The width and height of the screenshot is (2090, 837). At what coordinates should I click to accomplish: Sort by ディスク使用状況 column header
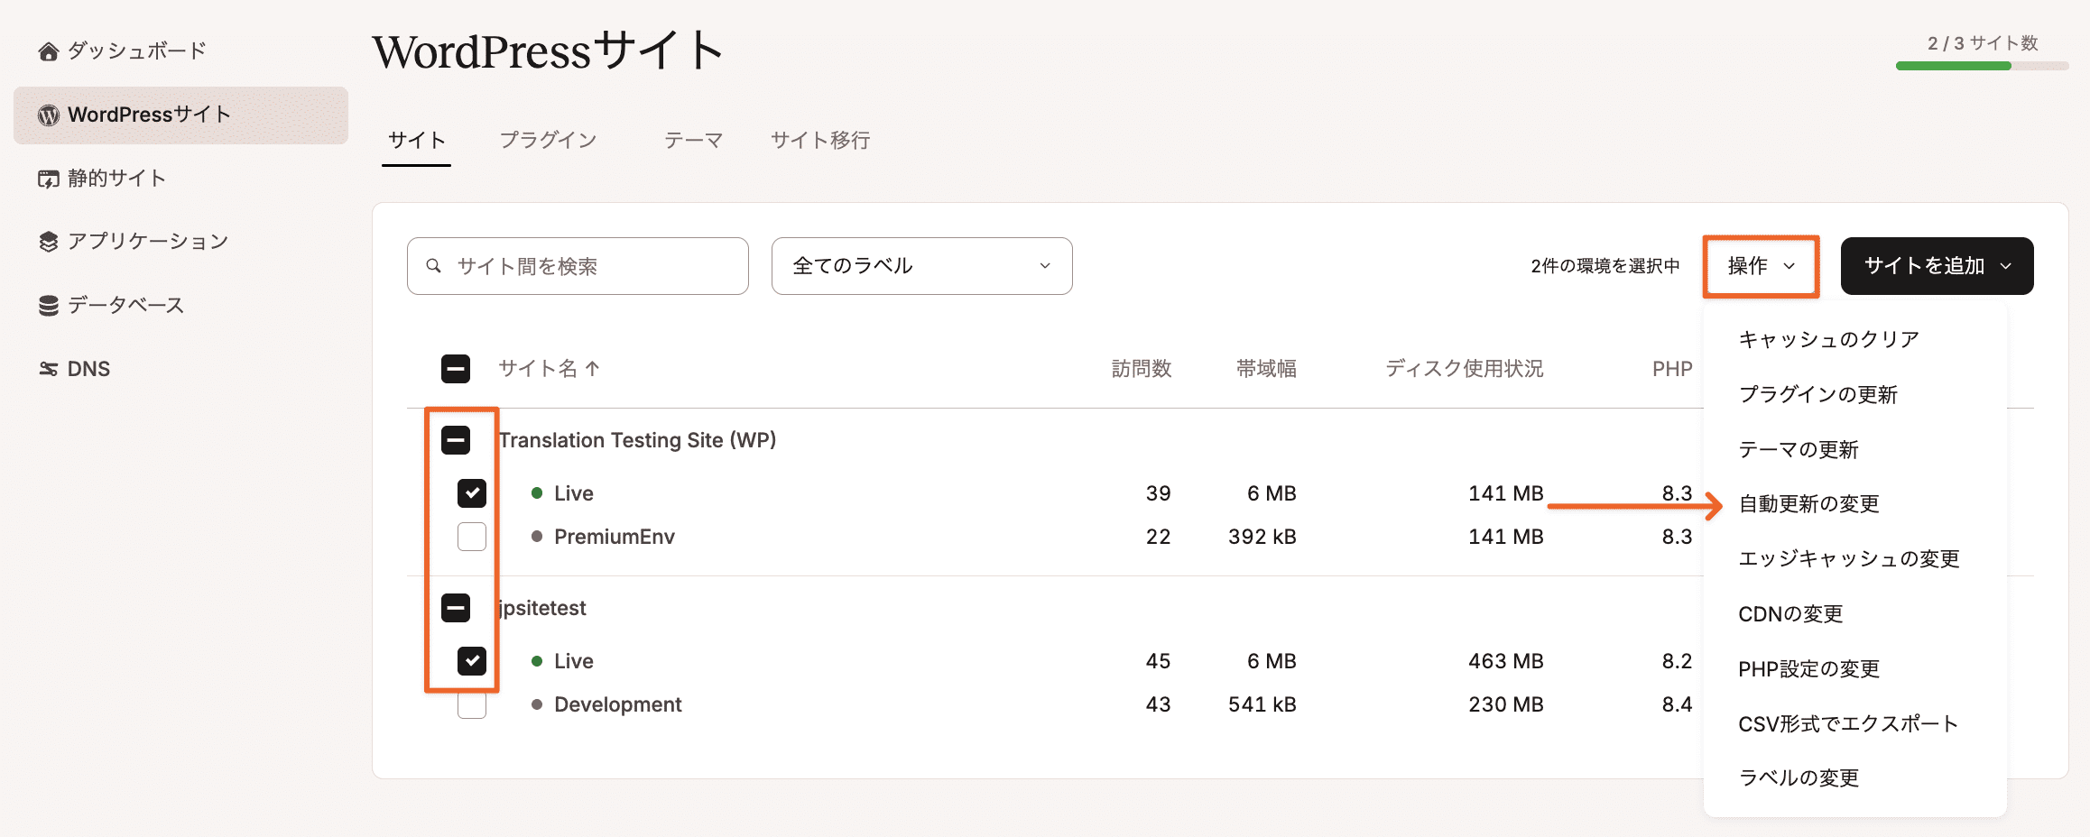pos(1464,368)
